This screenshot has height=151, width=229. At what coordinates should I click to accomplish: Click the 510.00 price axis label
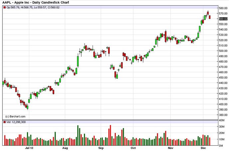click(x=223, y=46)
